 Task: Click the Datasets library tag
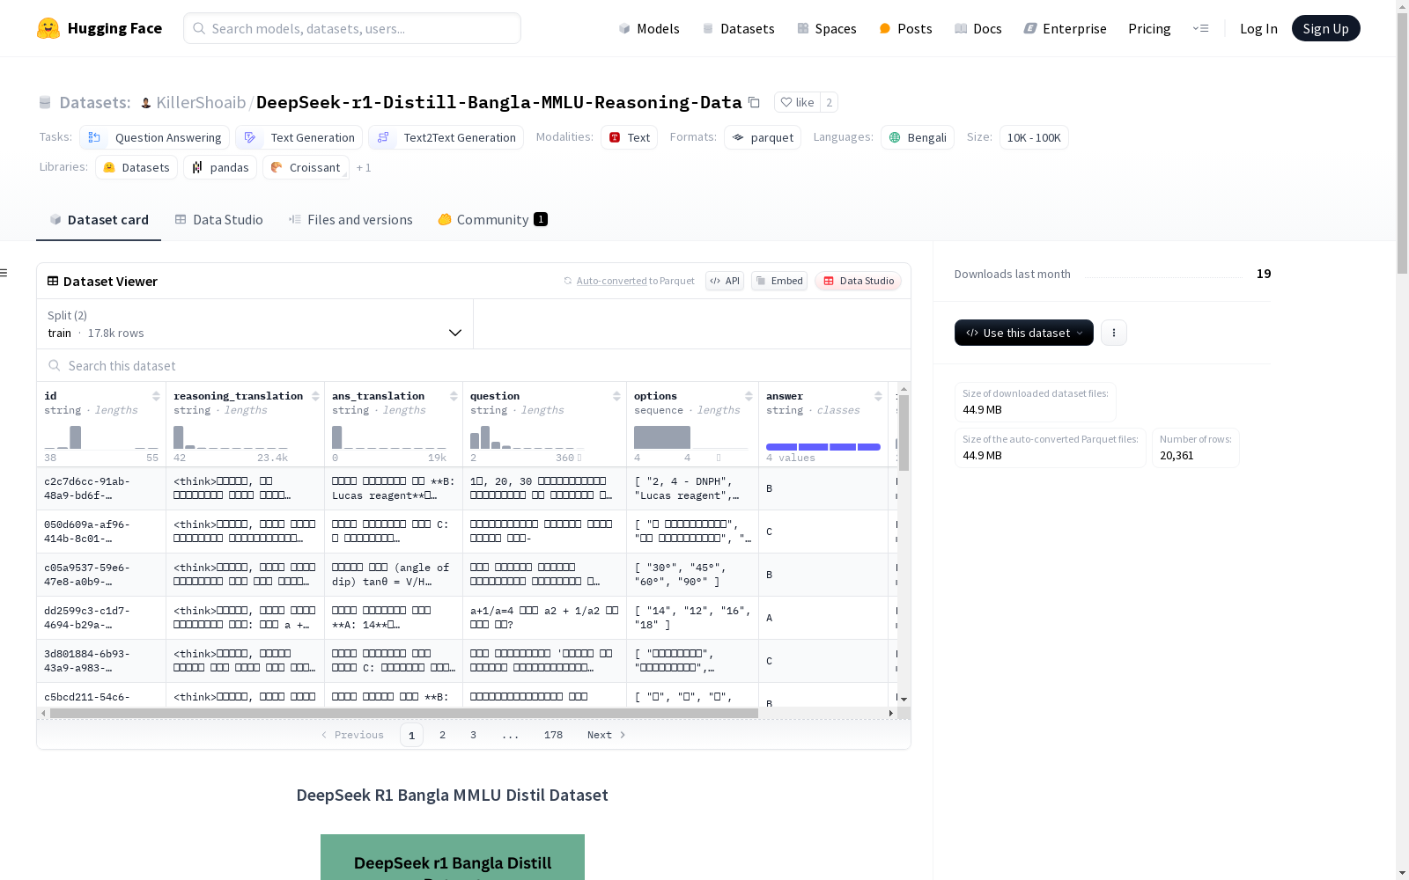pyautogui.click(x=136, y=167)
